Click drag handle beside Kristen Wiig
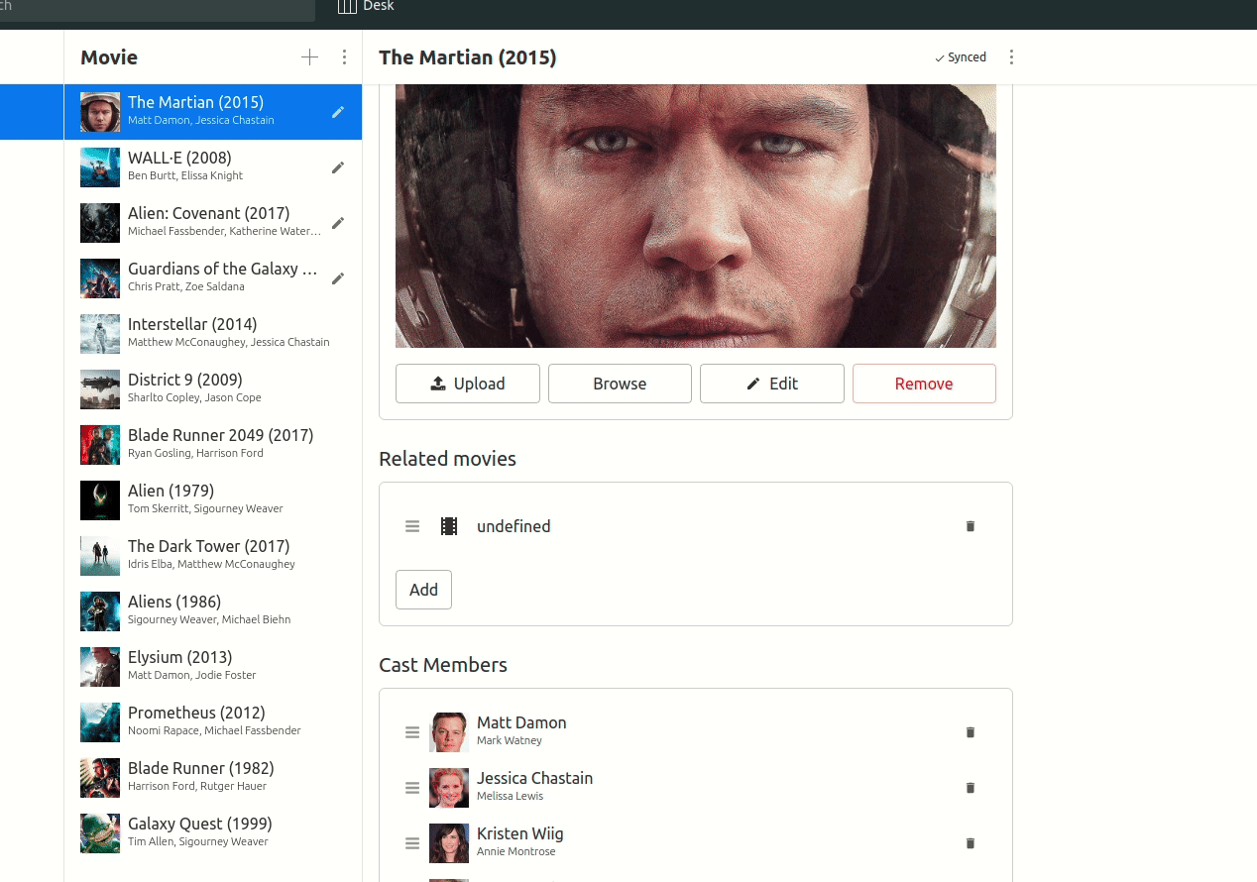The width and height of the screenshot is (1257, 882). pos(412,843)
